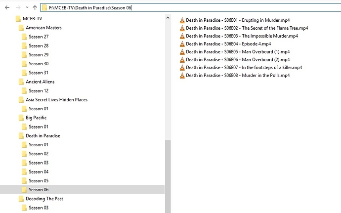Select file S06E04 - Episode 4.mp4

(228, 44)
